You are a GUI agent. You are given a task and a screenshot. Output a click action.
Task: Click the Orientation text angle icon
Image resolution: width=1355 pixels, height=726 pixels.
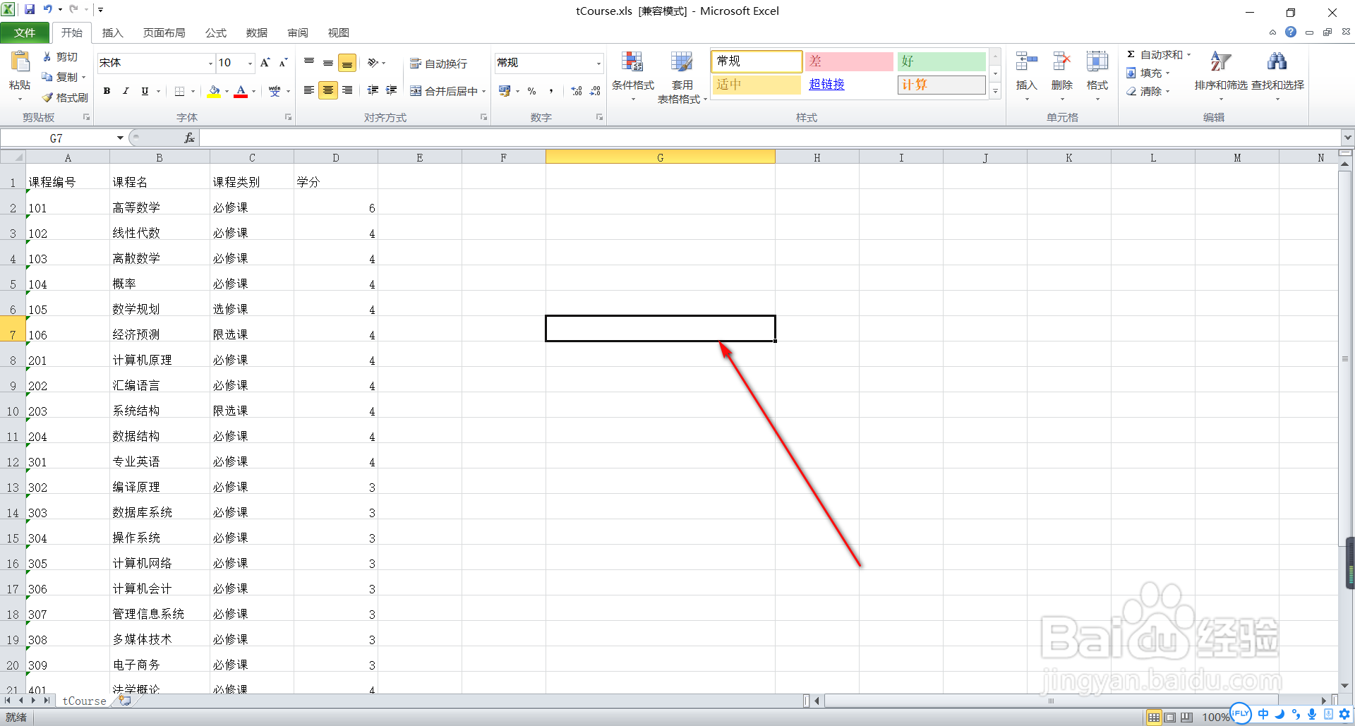pos(373,63)
